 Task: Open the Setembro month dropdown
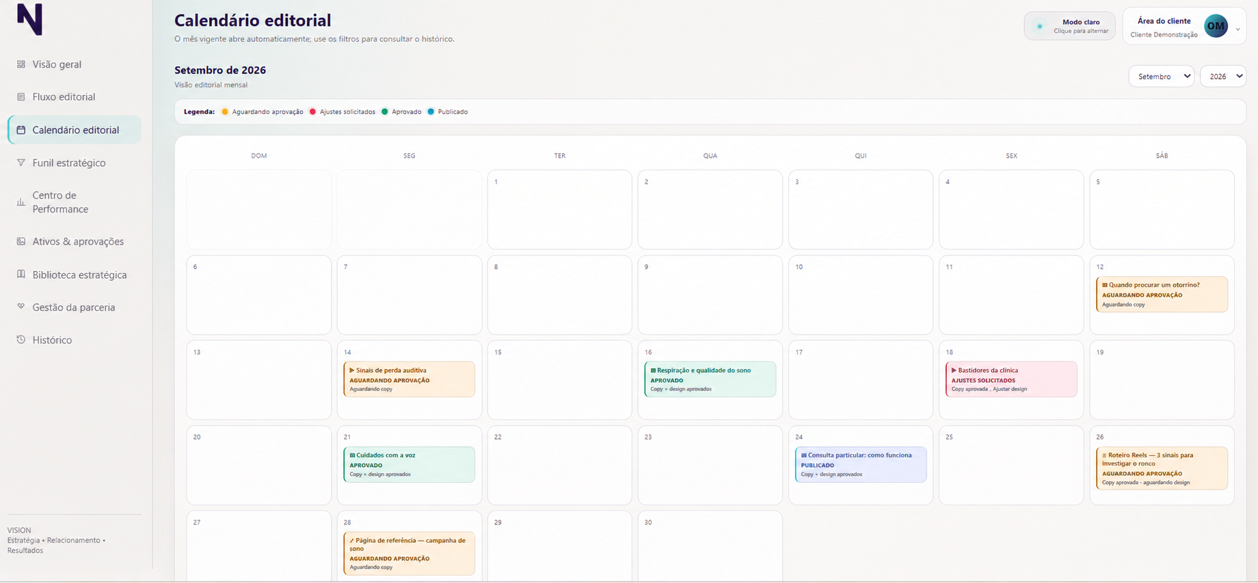[1161, 76]
